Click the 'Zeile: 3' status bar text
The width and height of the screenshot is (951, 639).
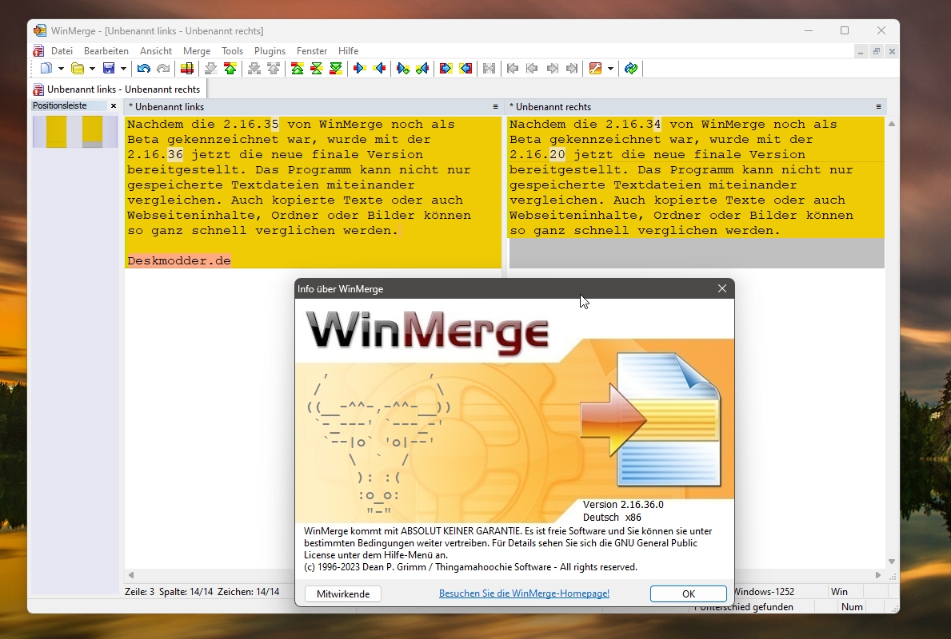139,592
